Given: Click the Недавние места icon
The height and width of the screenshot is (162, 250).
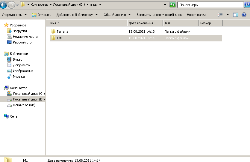Looking at the screenshot, I should click(x=9, y=36).
